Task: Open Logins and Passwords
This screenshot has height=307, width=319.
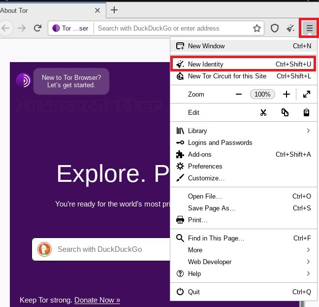Action: click(244, 142)
